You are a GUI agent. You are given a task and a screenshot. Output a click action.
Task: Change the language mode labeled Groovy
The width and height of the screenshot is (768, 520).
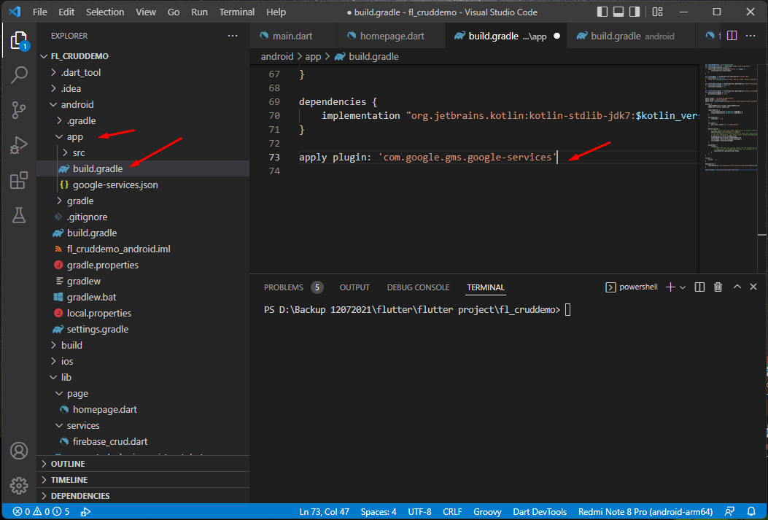tap(487, 511)
